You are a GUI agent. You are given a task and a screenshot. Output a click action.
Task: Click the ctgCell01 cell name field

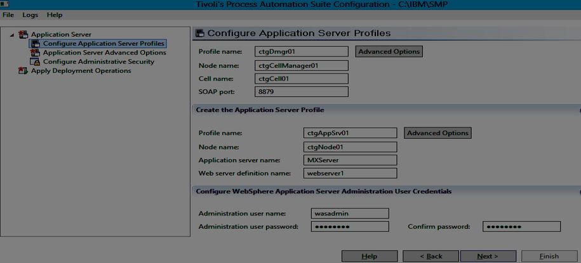click(x=302, y=79)
